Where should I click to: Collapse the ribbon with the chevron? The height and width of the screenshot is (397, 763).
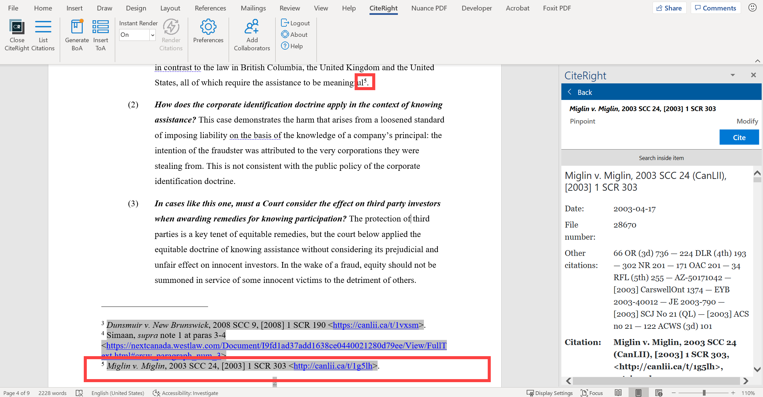coord(758,61)
